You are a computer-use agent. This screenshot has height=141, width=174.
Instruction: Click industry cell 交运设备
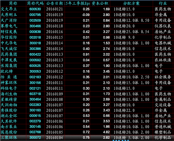tap(163, 105)
